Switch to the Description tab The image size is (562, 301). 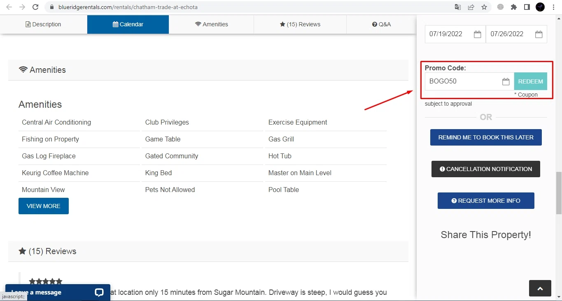pos(43,24)
